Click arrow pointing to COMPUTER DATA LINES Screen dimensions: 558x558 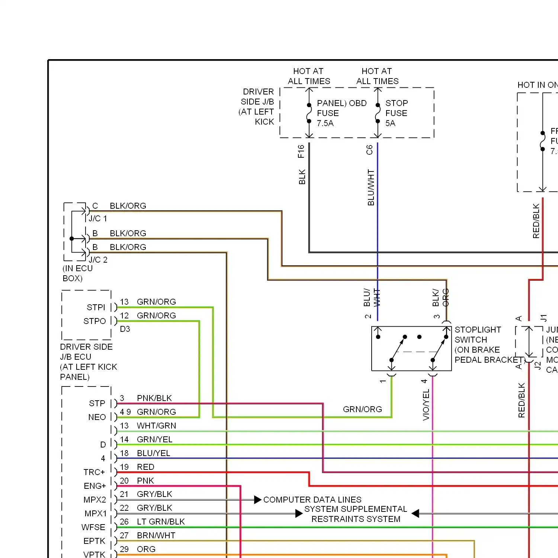point(258,500)
